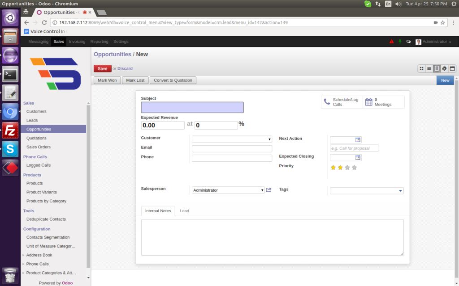
Task: Open the Tags dropdown arrow
Action: pyautogui.click(x=400, y=191)
